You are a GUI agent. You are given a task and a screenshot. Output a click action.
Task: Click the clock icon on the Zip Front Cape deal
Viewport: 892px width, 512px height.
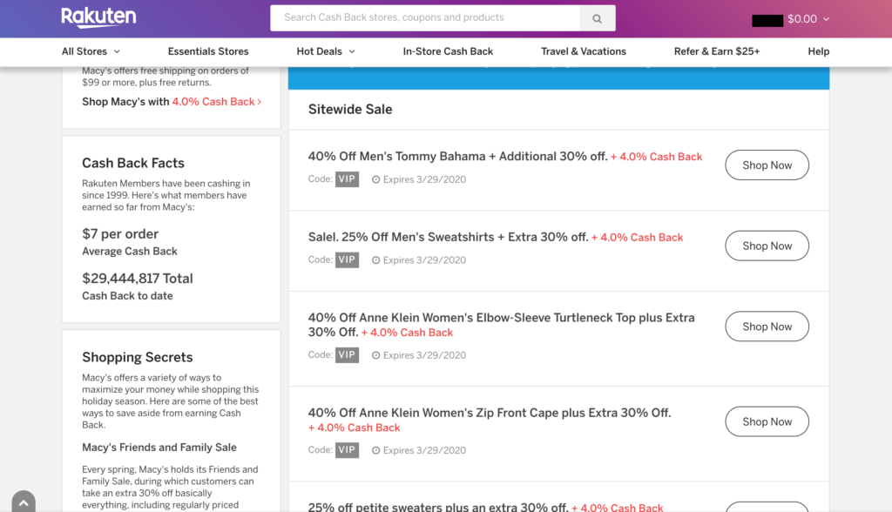click(x=376, y=450)
